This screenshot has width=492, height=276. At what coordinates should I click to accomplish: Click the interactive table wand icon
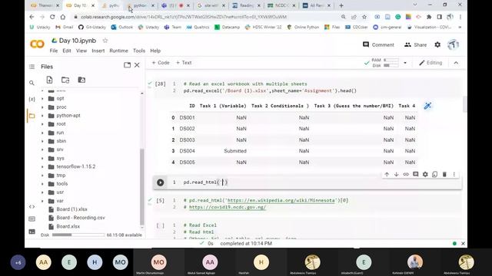(x=427, y=106)
